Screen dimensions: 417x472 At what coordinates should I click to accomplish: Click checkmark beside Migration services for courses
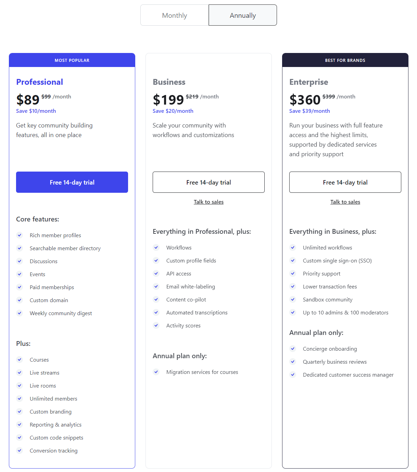(x=156, y=372)
